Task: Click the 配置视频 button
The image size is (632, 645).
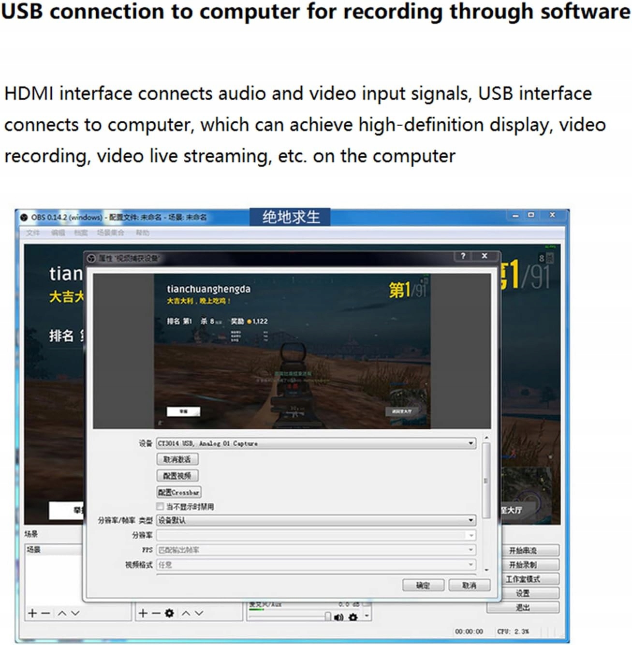Action: point(177,476)
